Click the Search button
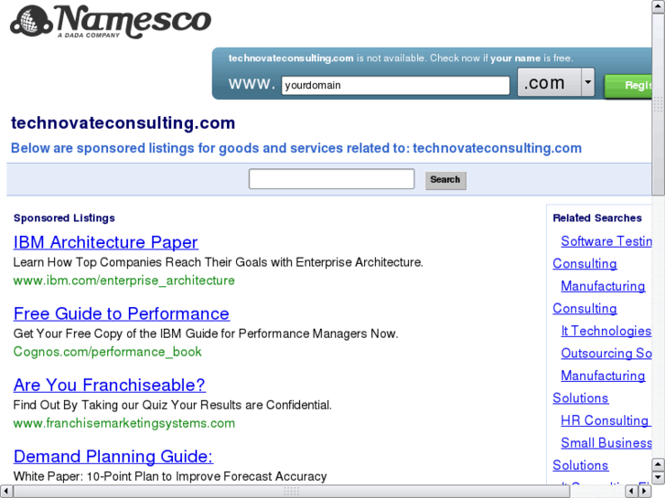The image size is (665, 498). click(x=445, y=180)
